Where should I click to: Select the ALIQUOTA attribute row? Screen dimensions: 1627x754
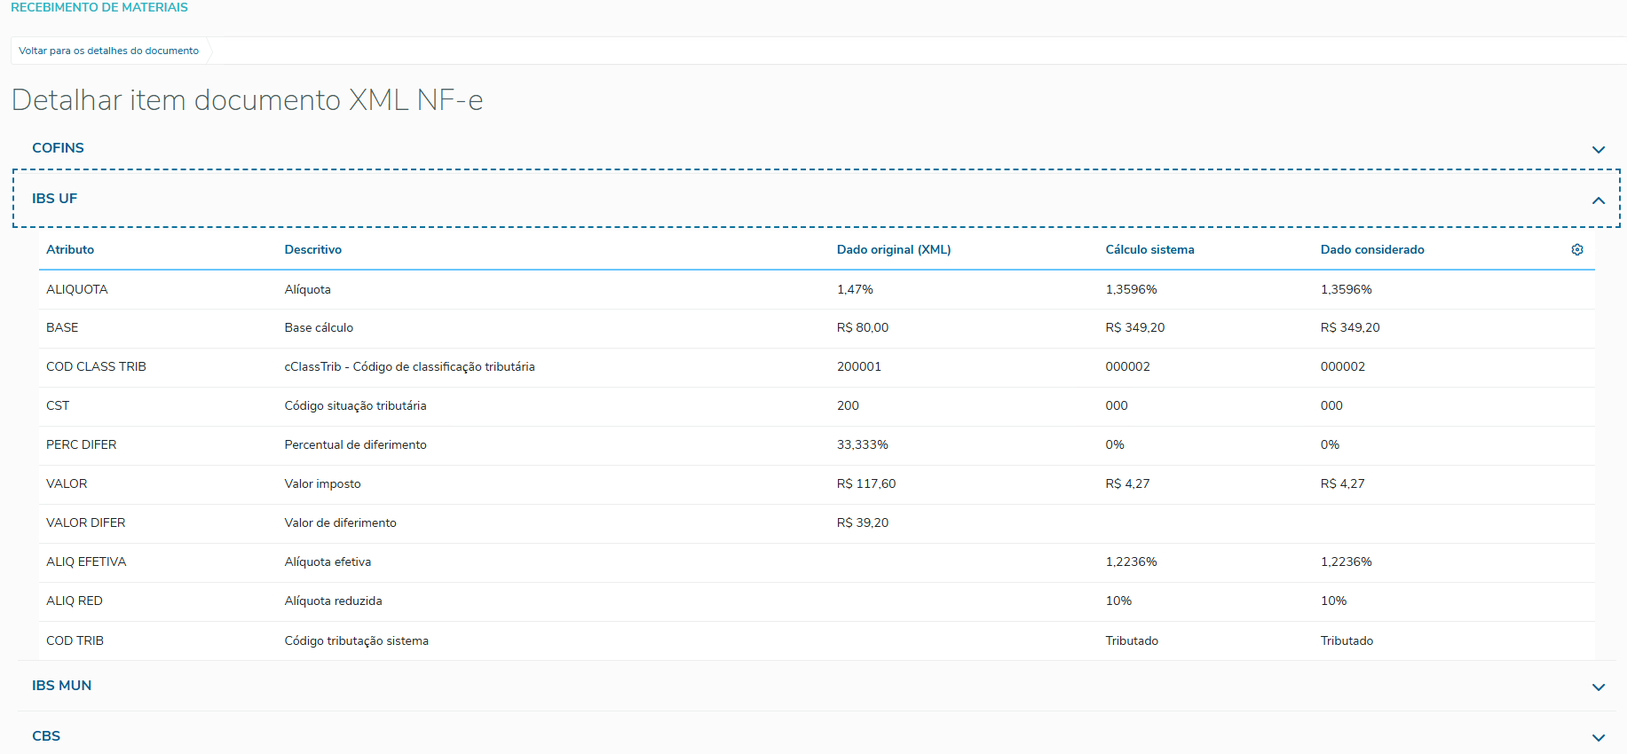point(77,290)
